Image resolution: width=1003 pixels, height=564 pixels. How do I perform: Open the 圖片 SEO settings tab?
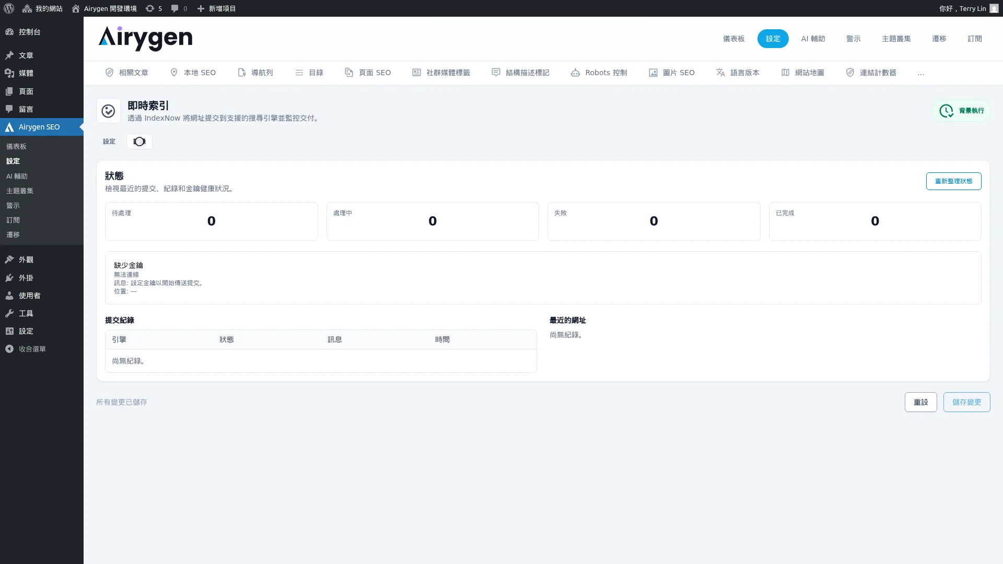[672, 73]
